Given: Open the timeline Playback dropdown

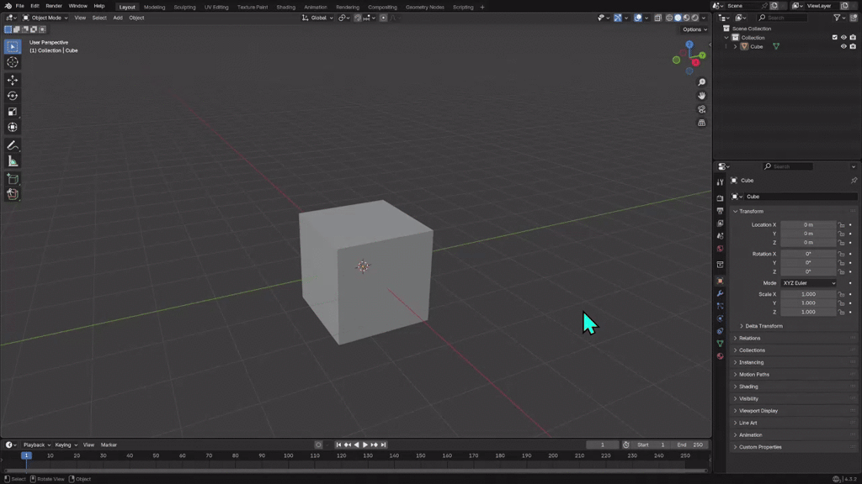Looking at the screenshot, I should click(37, 445).
